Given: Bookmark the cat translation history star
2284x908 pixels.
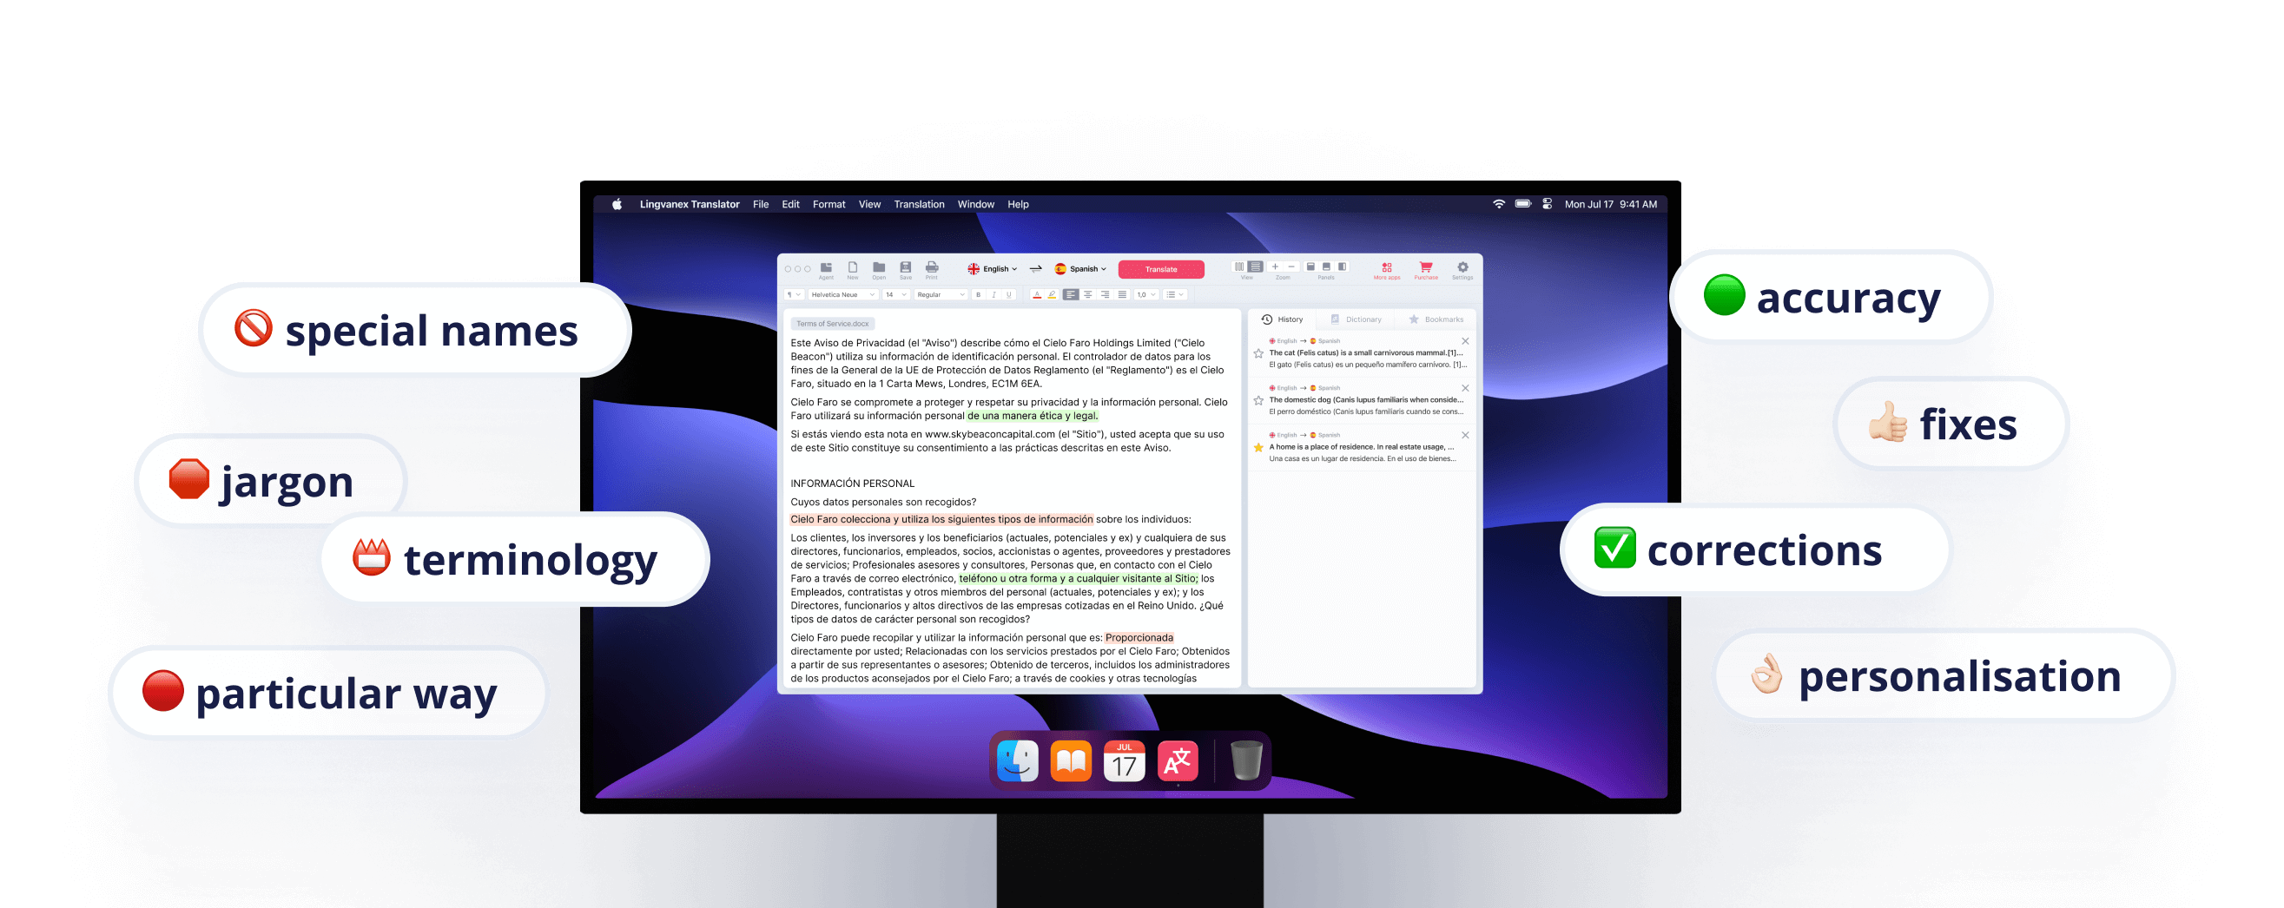Looking at the screenshot, I should pos(1258,353).
